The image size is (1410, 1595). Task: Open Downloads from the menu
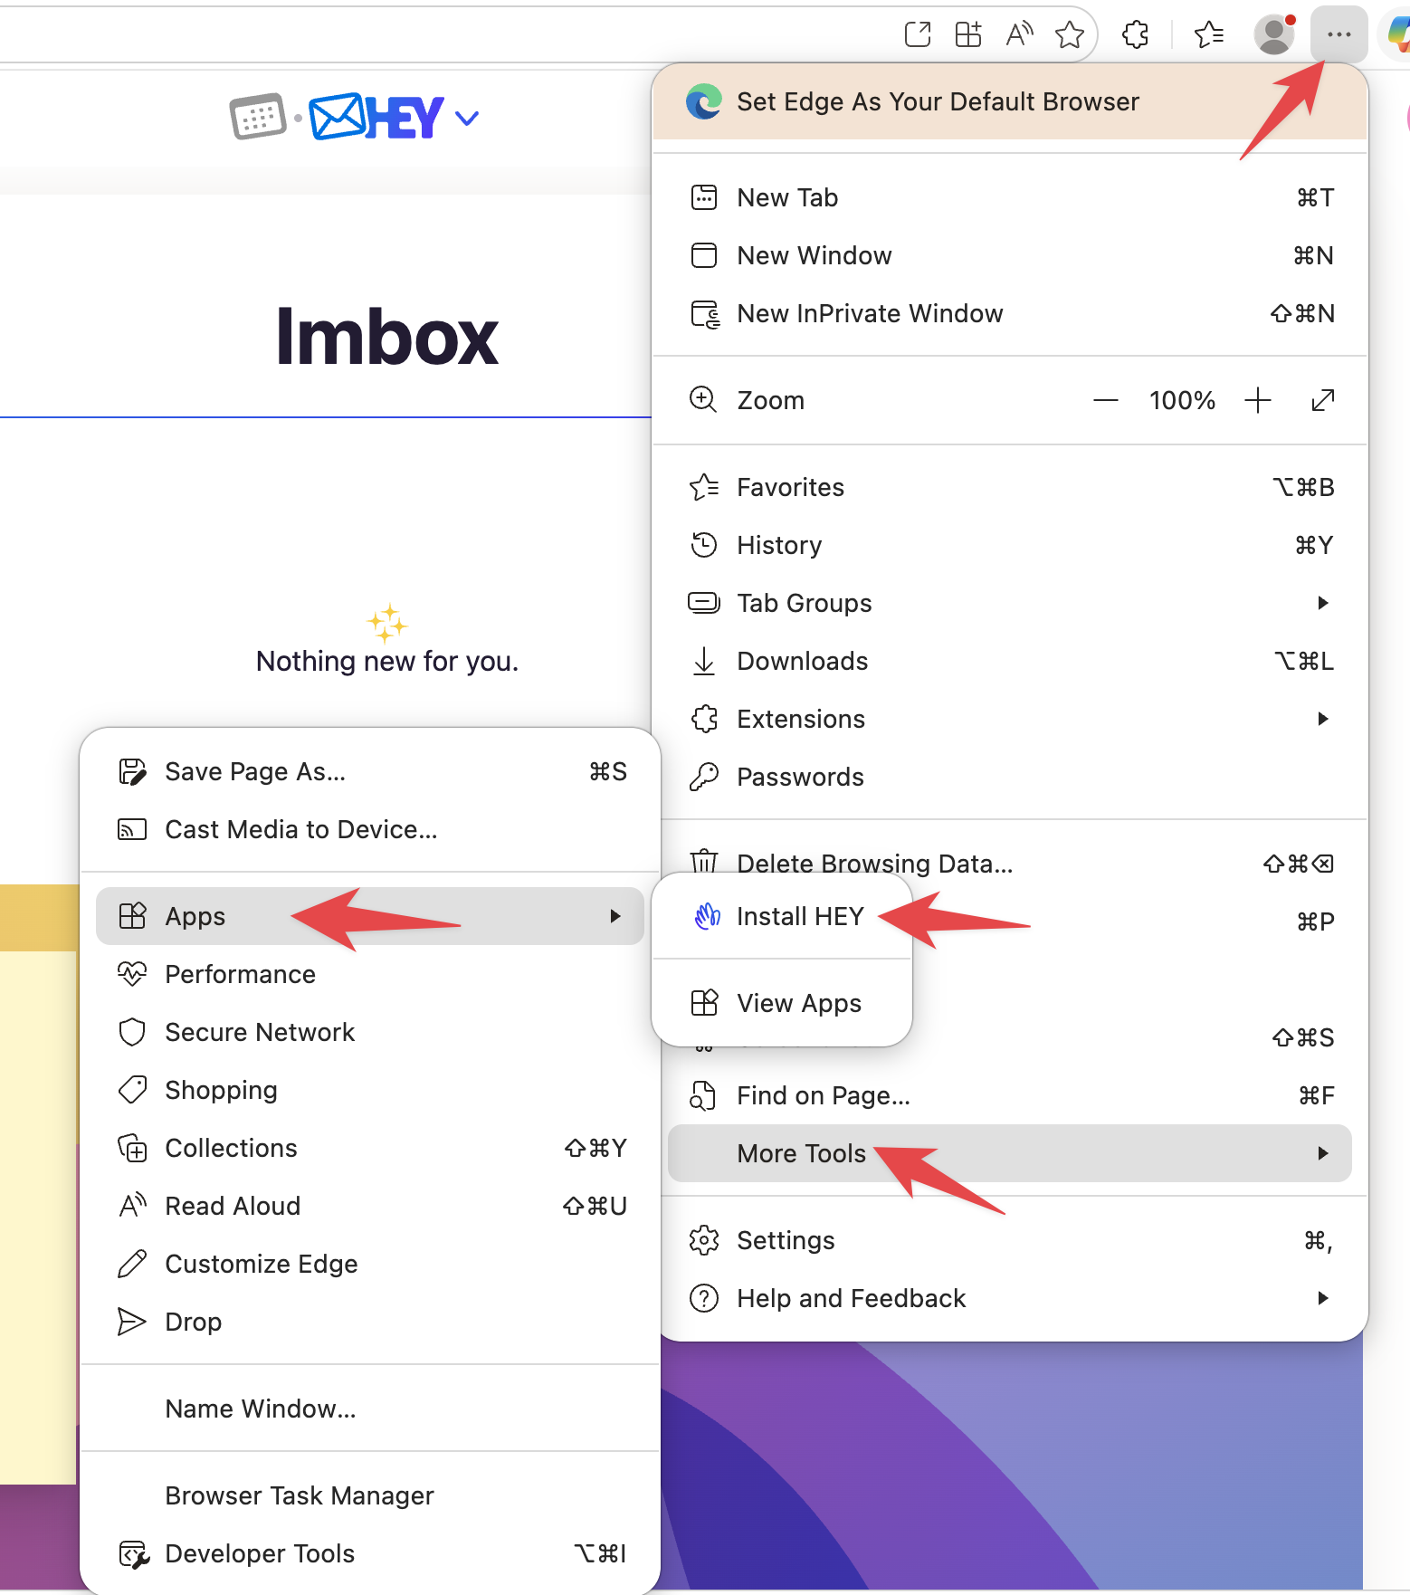click(1010, 661)
